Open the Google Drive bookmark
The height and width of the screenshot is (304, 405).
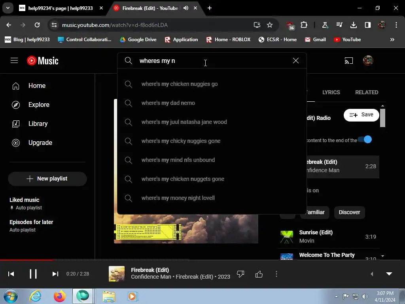(x=138, y=40)
